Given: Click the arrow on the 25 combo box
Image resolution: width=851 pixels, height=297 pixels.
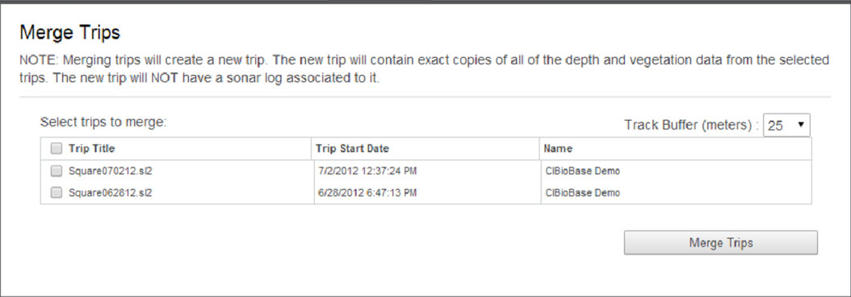Looking at the screenshot, I should 800,125.
